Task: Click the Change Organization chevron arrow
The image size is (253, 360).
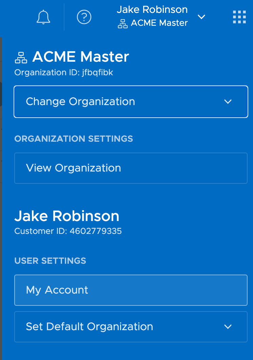Action: (228, 102)
